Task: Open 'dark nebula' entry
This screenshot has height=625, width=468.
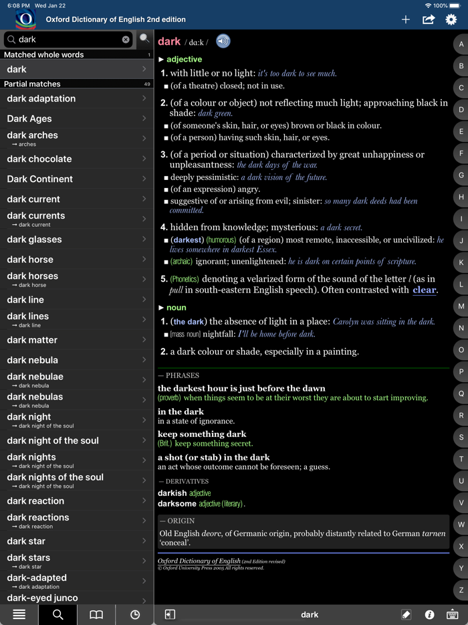Action: (x=76, y=360)
